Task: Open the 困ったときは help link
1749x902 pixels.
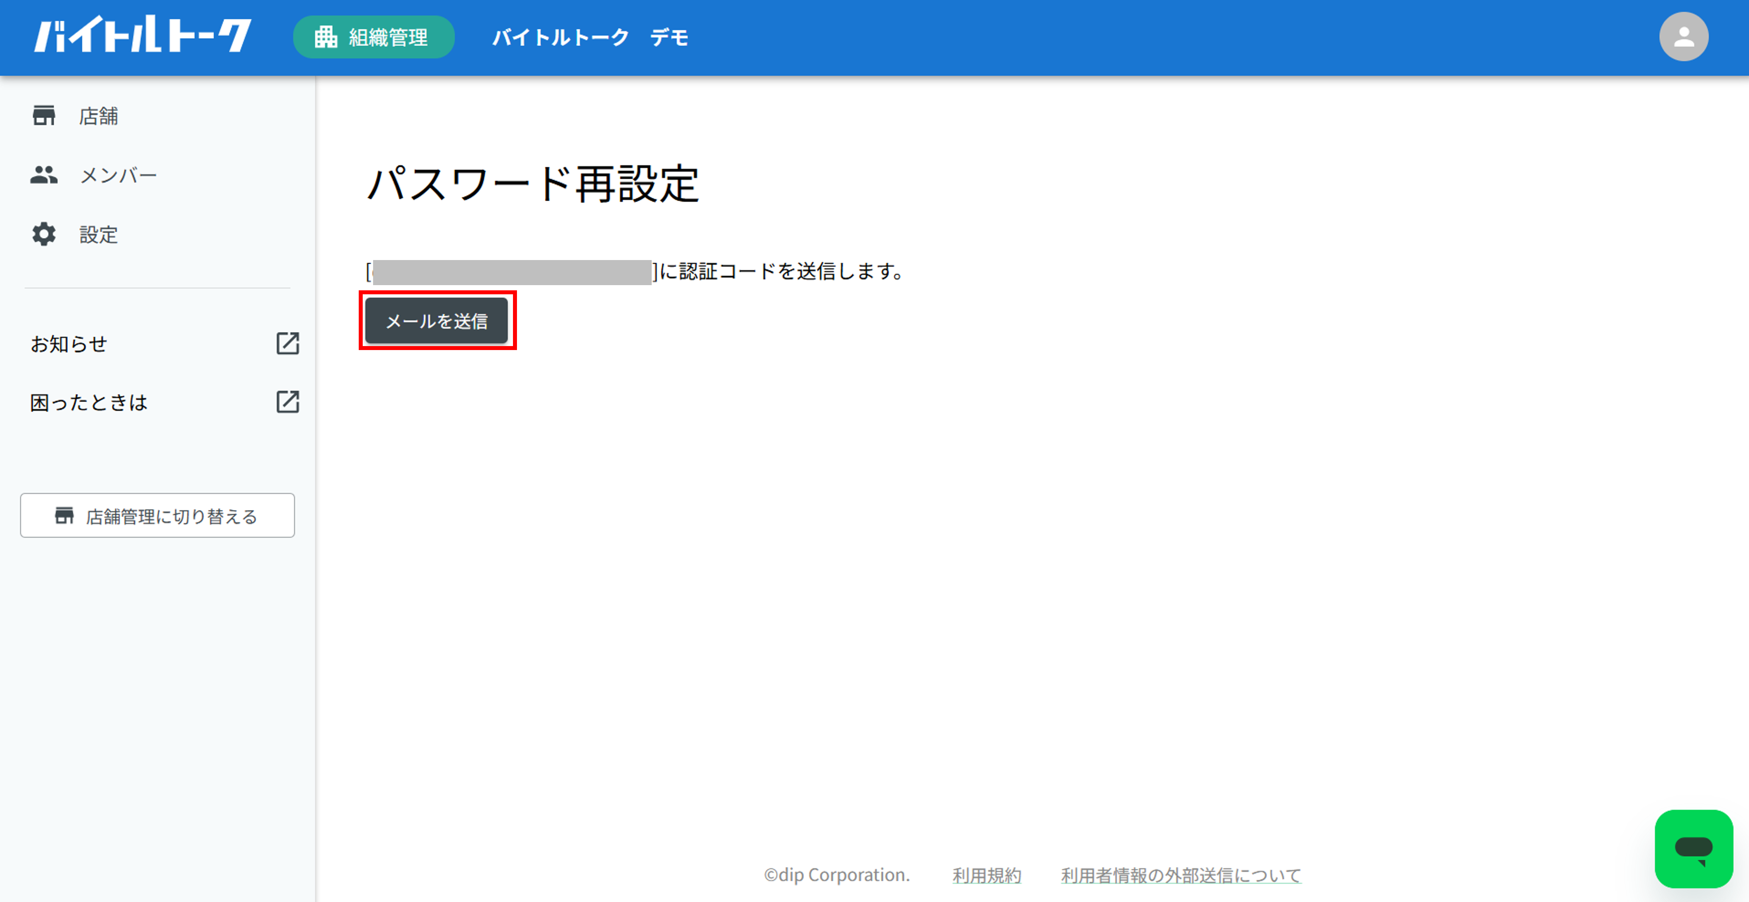Action: [x=89, y=402]
